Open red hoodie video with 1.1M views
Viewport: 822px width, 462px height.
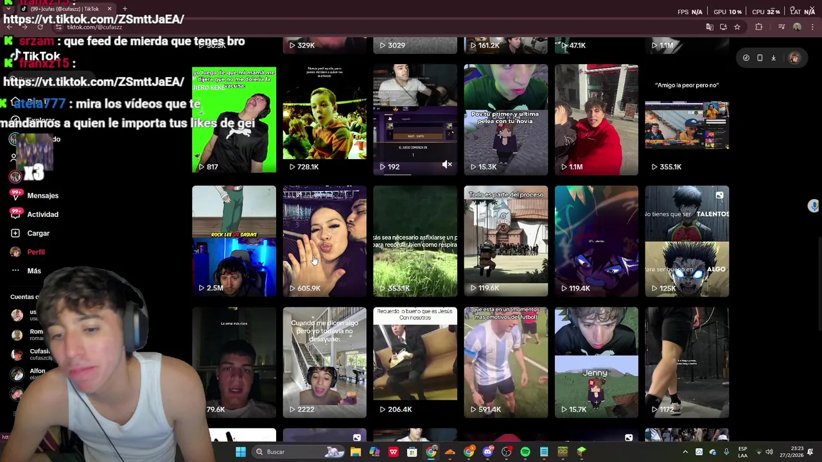pos(596,119)
